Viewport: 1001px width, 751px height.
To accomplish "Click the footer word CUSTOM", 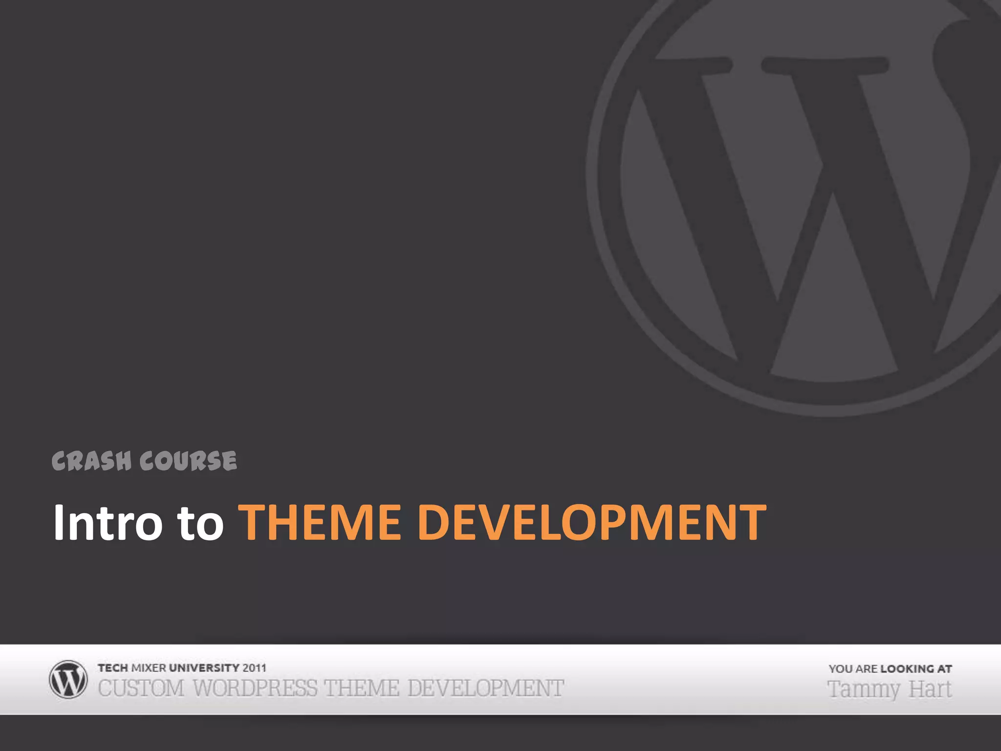I will 141,688.
